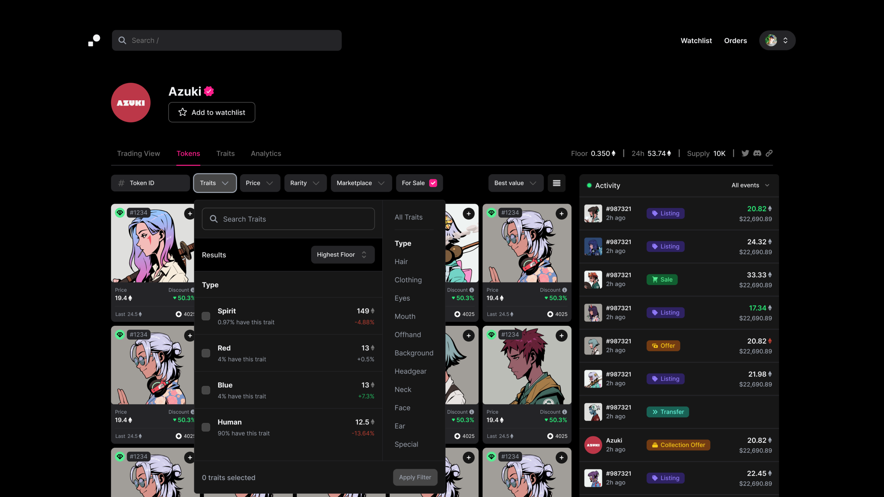Focus the Search Traits input
The image size is (884, 497).
click(288, 219)
